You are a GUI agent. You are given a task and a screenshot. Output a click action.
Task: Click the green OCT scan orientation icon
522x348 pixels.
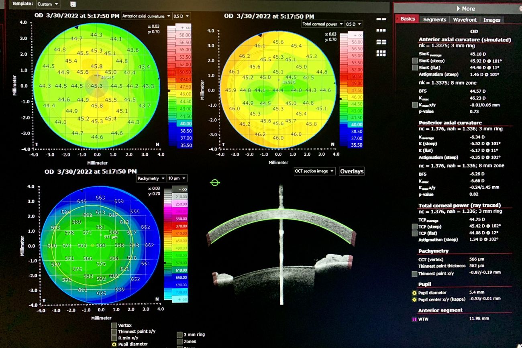(215, 183)
